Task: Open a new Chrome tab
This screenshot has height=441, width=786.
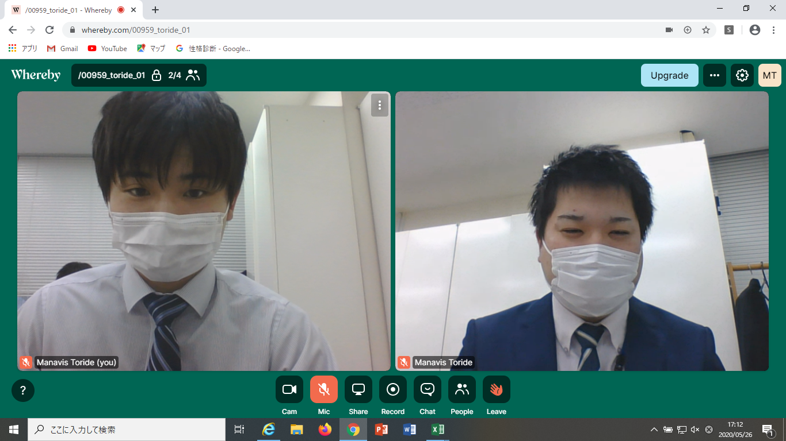Action: [x=155, y=10]
